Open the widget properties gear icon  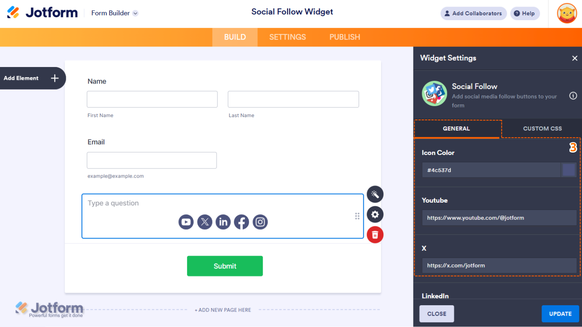tap(375, 214)
